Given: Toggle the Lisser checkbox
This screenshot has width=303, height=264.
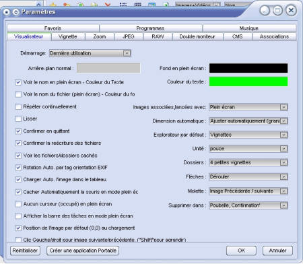Looking at the screenshot, I should (x=18, y=119).
